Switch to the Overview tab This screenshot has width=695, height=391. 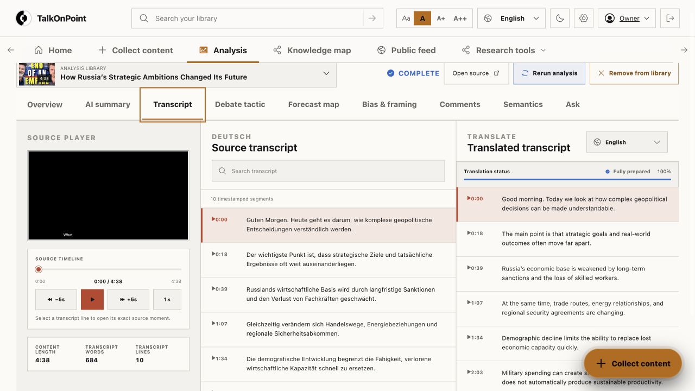tap(45, 104)
